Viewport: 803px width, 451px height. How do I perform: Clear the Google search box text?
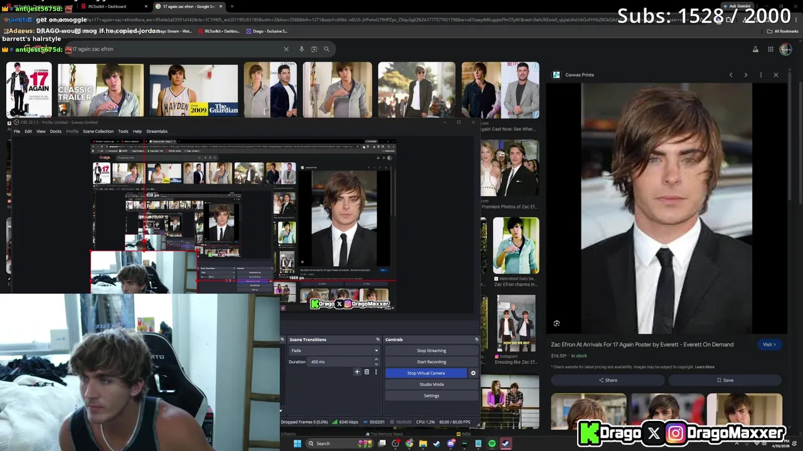[x=286, y=49]
